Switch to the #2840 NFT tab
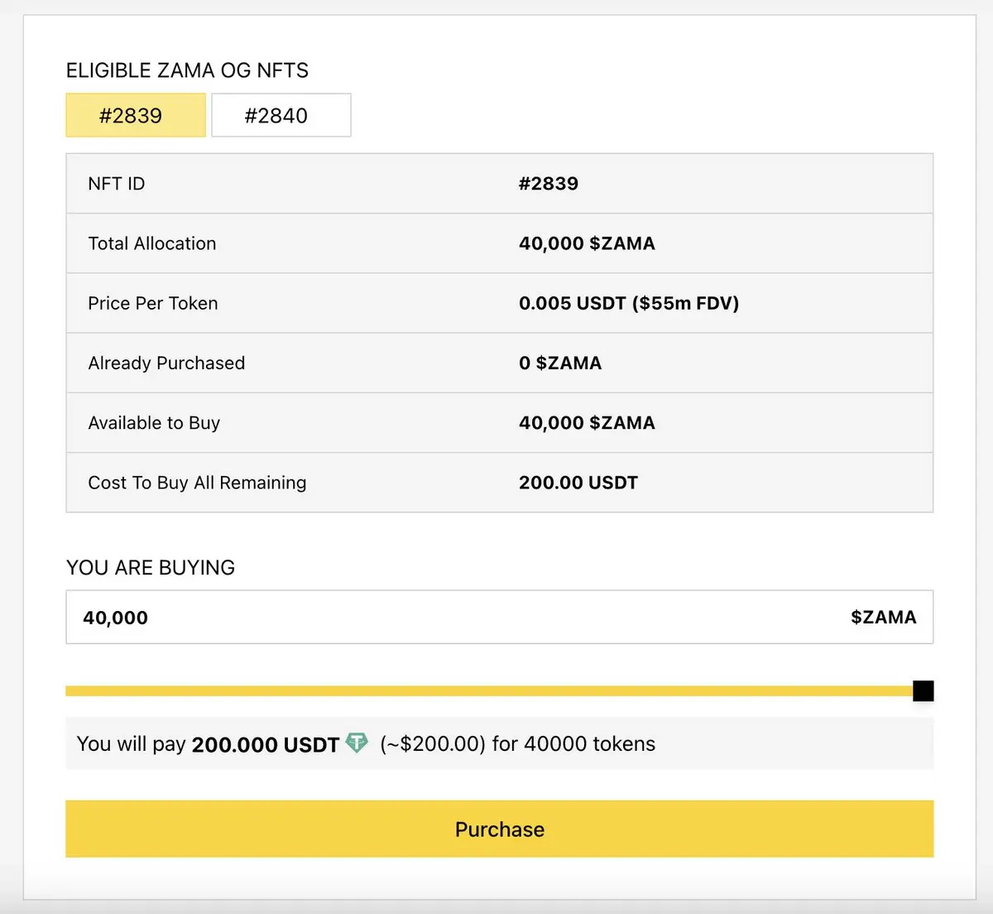This screenshot has width=993, height=914. pyautogui.click(x=281, y=115)
